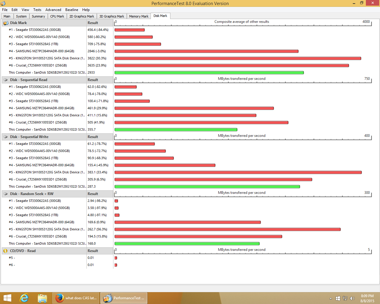Select the 505 (41.9%) Sequential Read result
This screenshot has height=304, width=380.
pos(96,122)
